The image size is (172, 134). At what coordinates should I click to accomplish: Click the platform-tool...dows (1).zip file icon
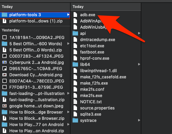click(4, 21)
